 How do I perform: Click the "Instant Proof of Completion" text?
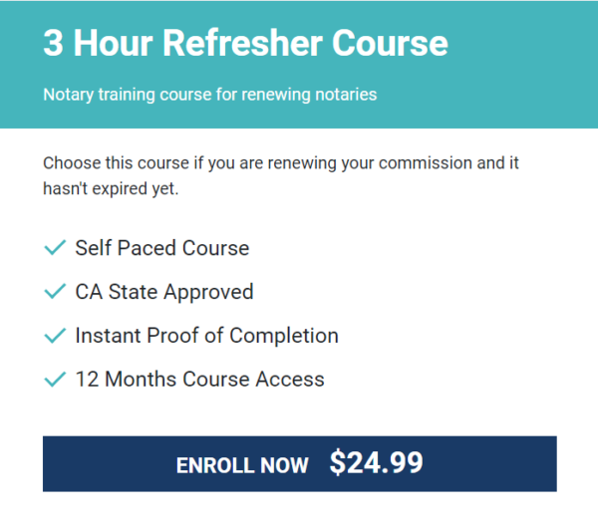[206, 336]
